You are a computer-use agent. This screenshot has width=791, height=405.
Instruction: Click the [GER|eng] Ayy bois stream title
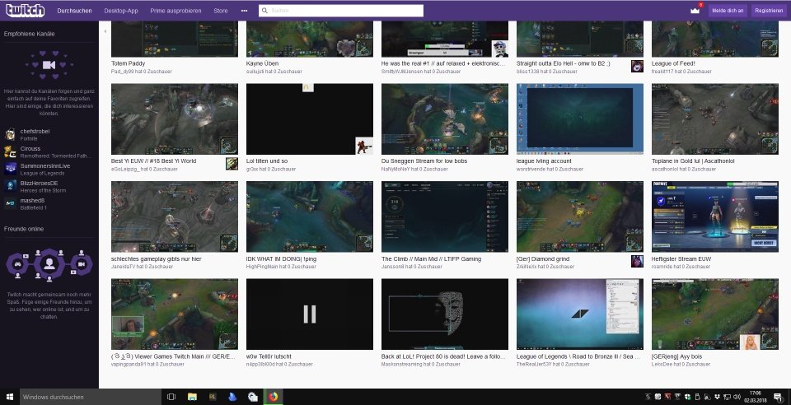coord(677,356)
